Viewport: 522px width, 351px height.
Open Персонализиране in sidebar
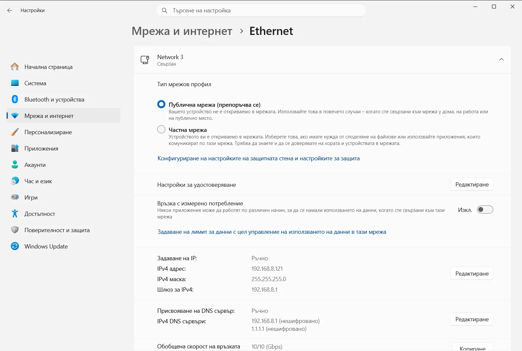pos(64,132)
